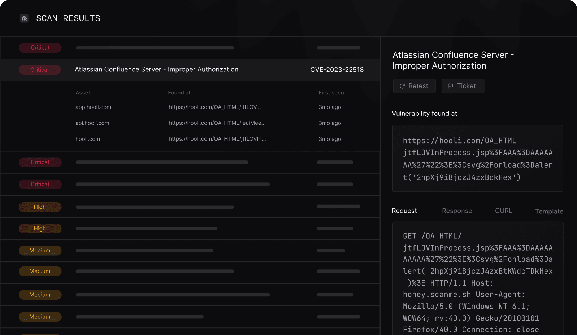Collapse the Atlassian Confluence Server row

coord(190,70)
